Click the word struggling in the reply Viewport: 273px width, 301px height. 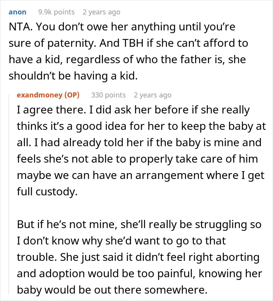[221, 225]
